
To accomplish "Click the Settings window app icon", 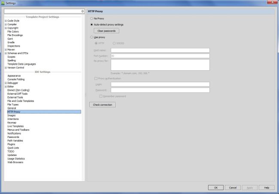I will [x=3, y=3].
